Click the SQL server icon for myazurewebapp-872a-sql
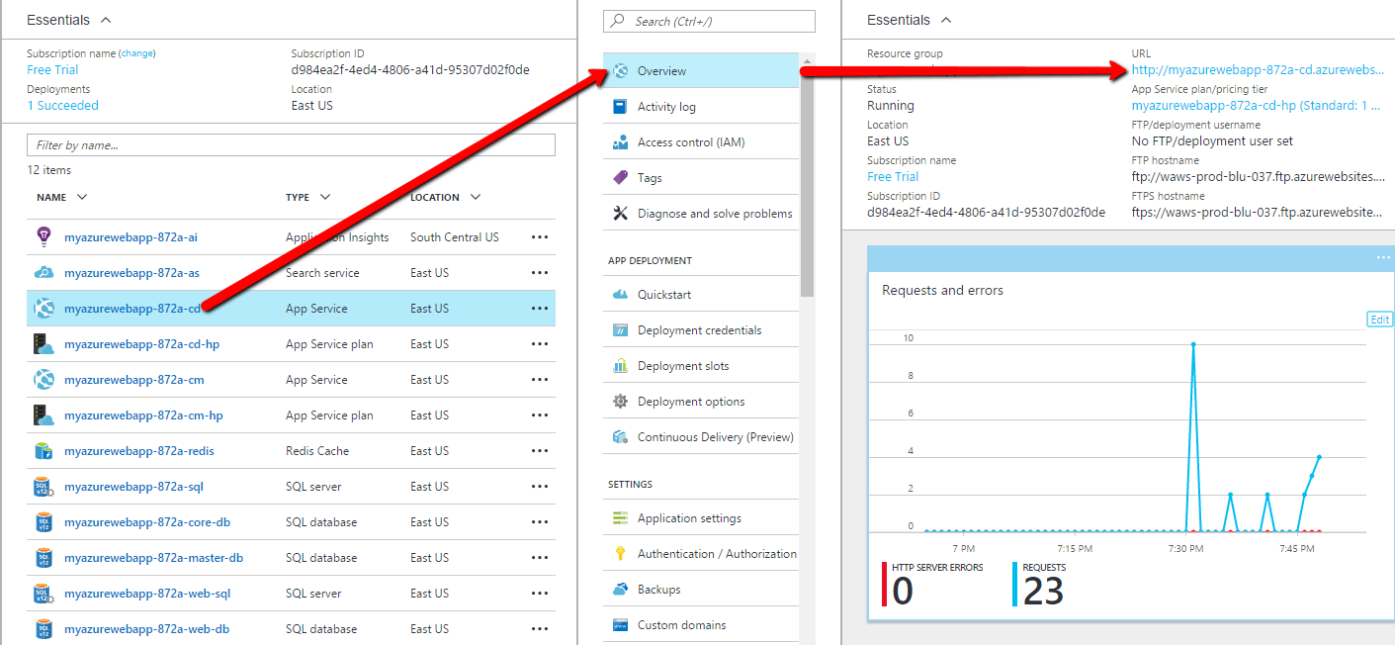This screenshot has height=645, width=1395. 44,486
